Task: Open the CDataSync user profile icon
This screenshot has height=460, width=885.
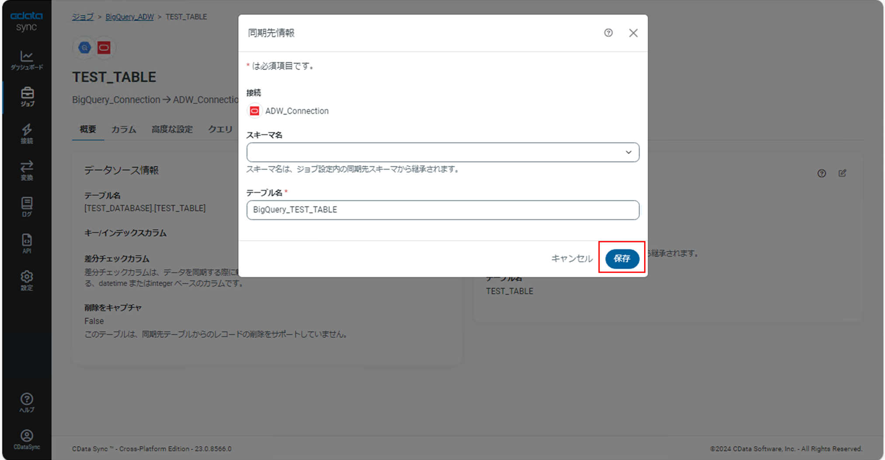Action: click(x=27, y=439)
